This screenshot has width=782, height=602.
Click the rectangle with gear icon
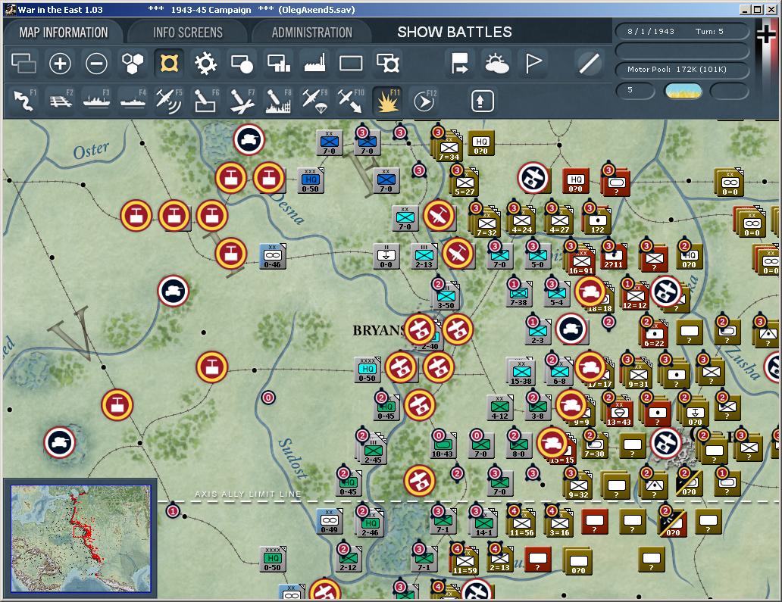tap(388, 64)
